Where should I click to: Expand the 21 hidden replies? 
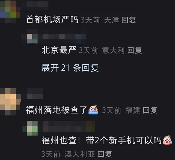[70, 68]
